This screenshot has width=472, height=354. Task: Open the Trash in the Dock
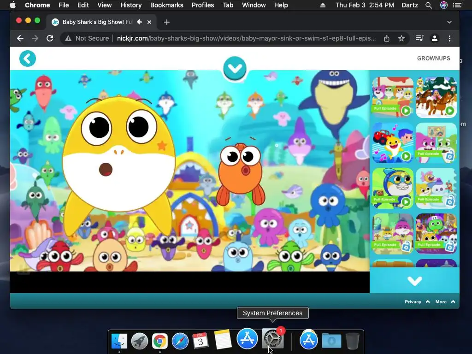click(x=353, y=341)
